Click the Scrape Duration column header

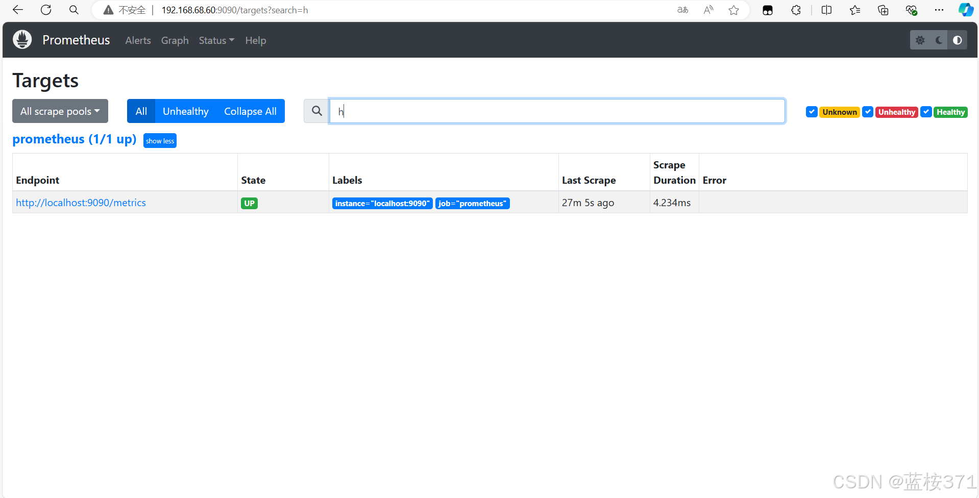674,172
